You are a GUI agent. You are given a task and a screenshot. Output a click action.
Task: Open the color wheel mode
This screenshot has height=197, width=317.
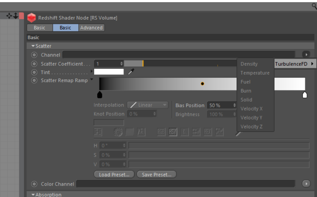point(118,132)
